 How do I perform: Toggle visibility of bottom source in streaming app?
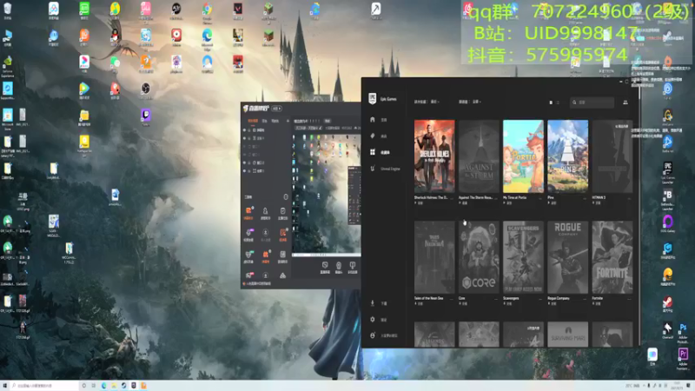tap(244, 170)
